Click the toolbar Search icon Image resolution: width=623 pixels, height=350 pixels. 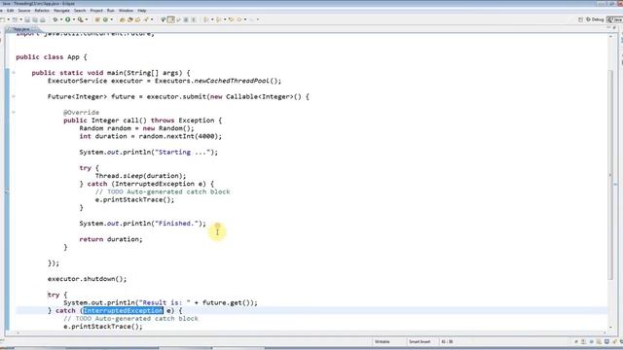(146, 19)
